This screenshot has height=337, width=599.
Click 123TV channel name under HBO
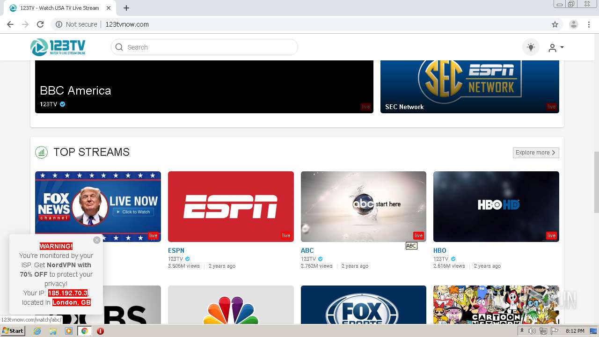click(x=441, y=259)
